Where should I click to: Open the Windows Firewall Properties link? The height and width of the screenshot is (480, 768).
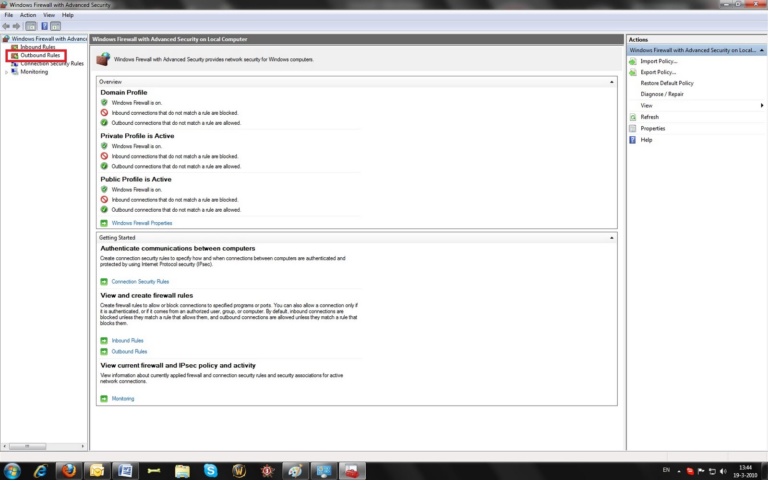142,223
